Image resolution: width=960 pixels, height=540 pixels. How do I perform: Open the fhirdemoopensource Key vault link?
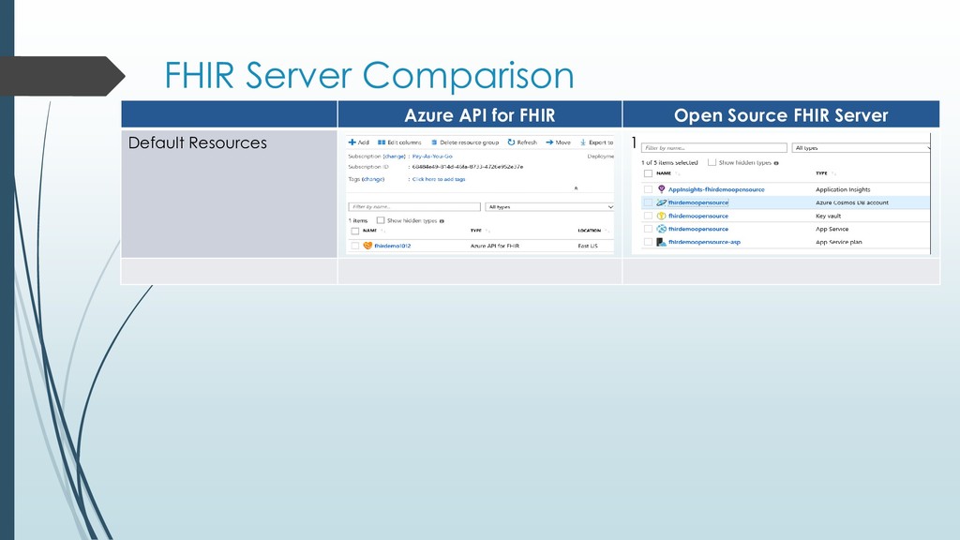697,216
